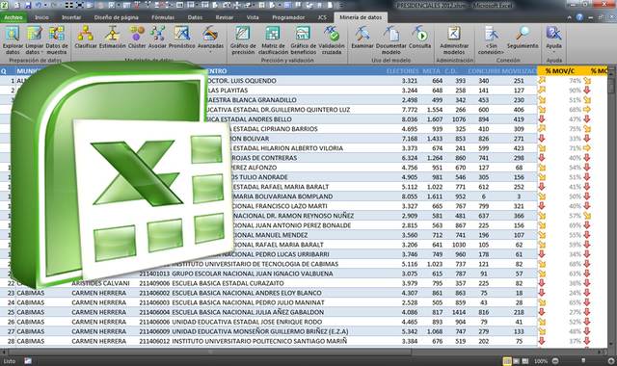This screenshot has width=617, height=366.
Task: Open the Explorar datos tool
Action: (x=13, y=40)
